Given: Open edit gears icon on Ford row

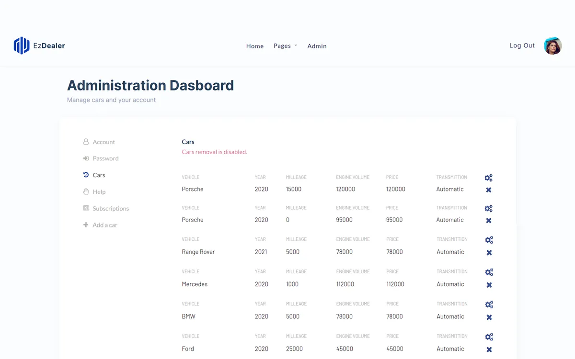Looking at the screenshot, I should (489, 337).
